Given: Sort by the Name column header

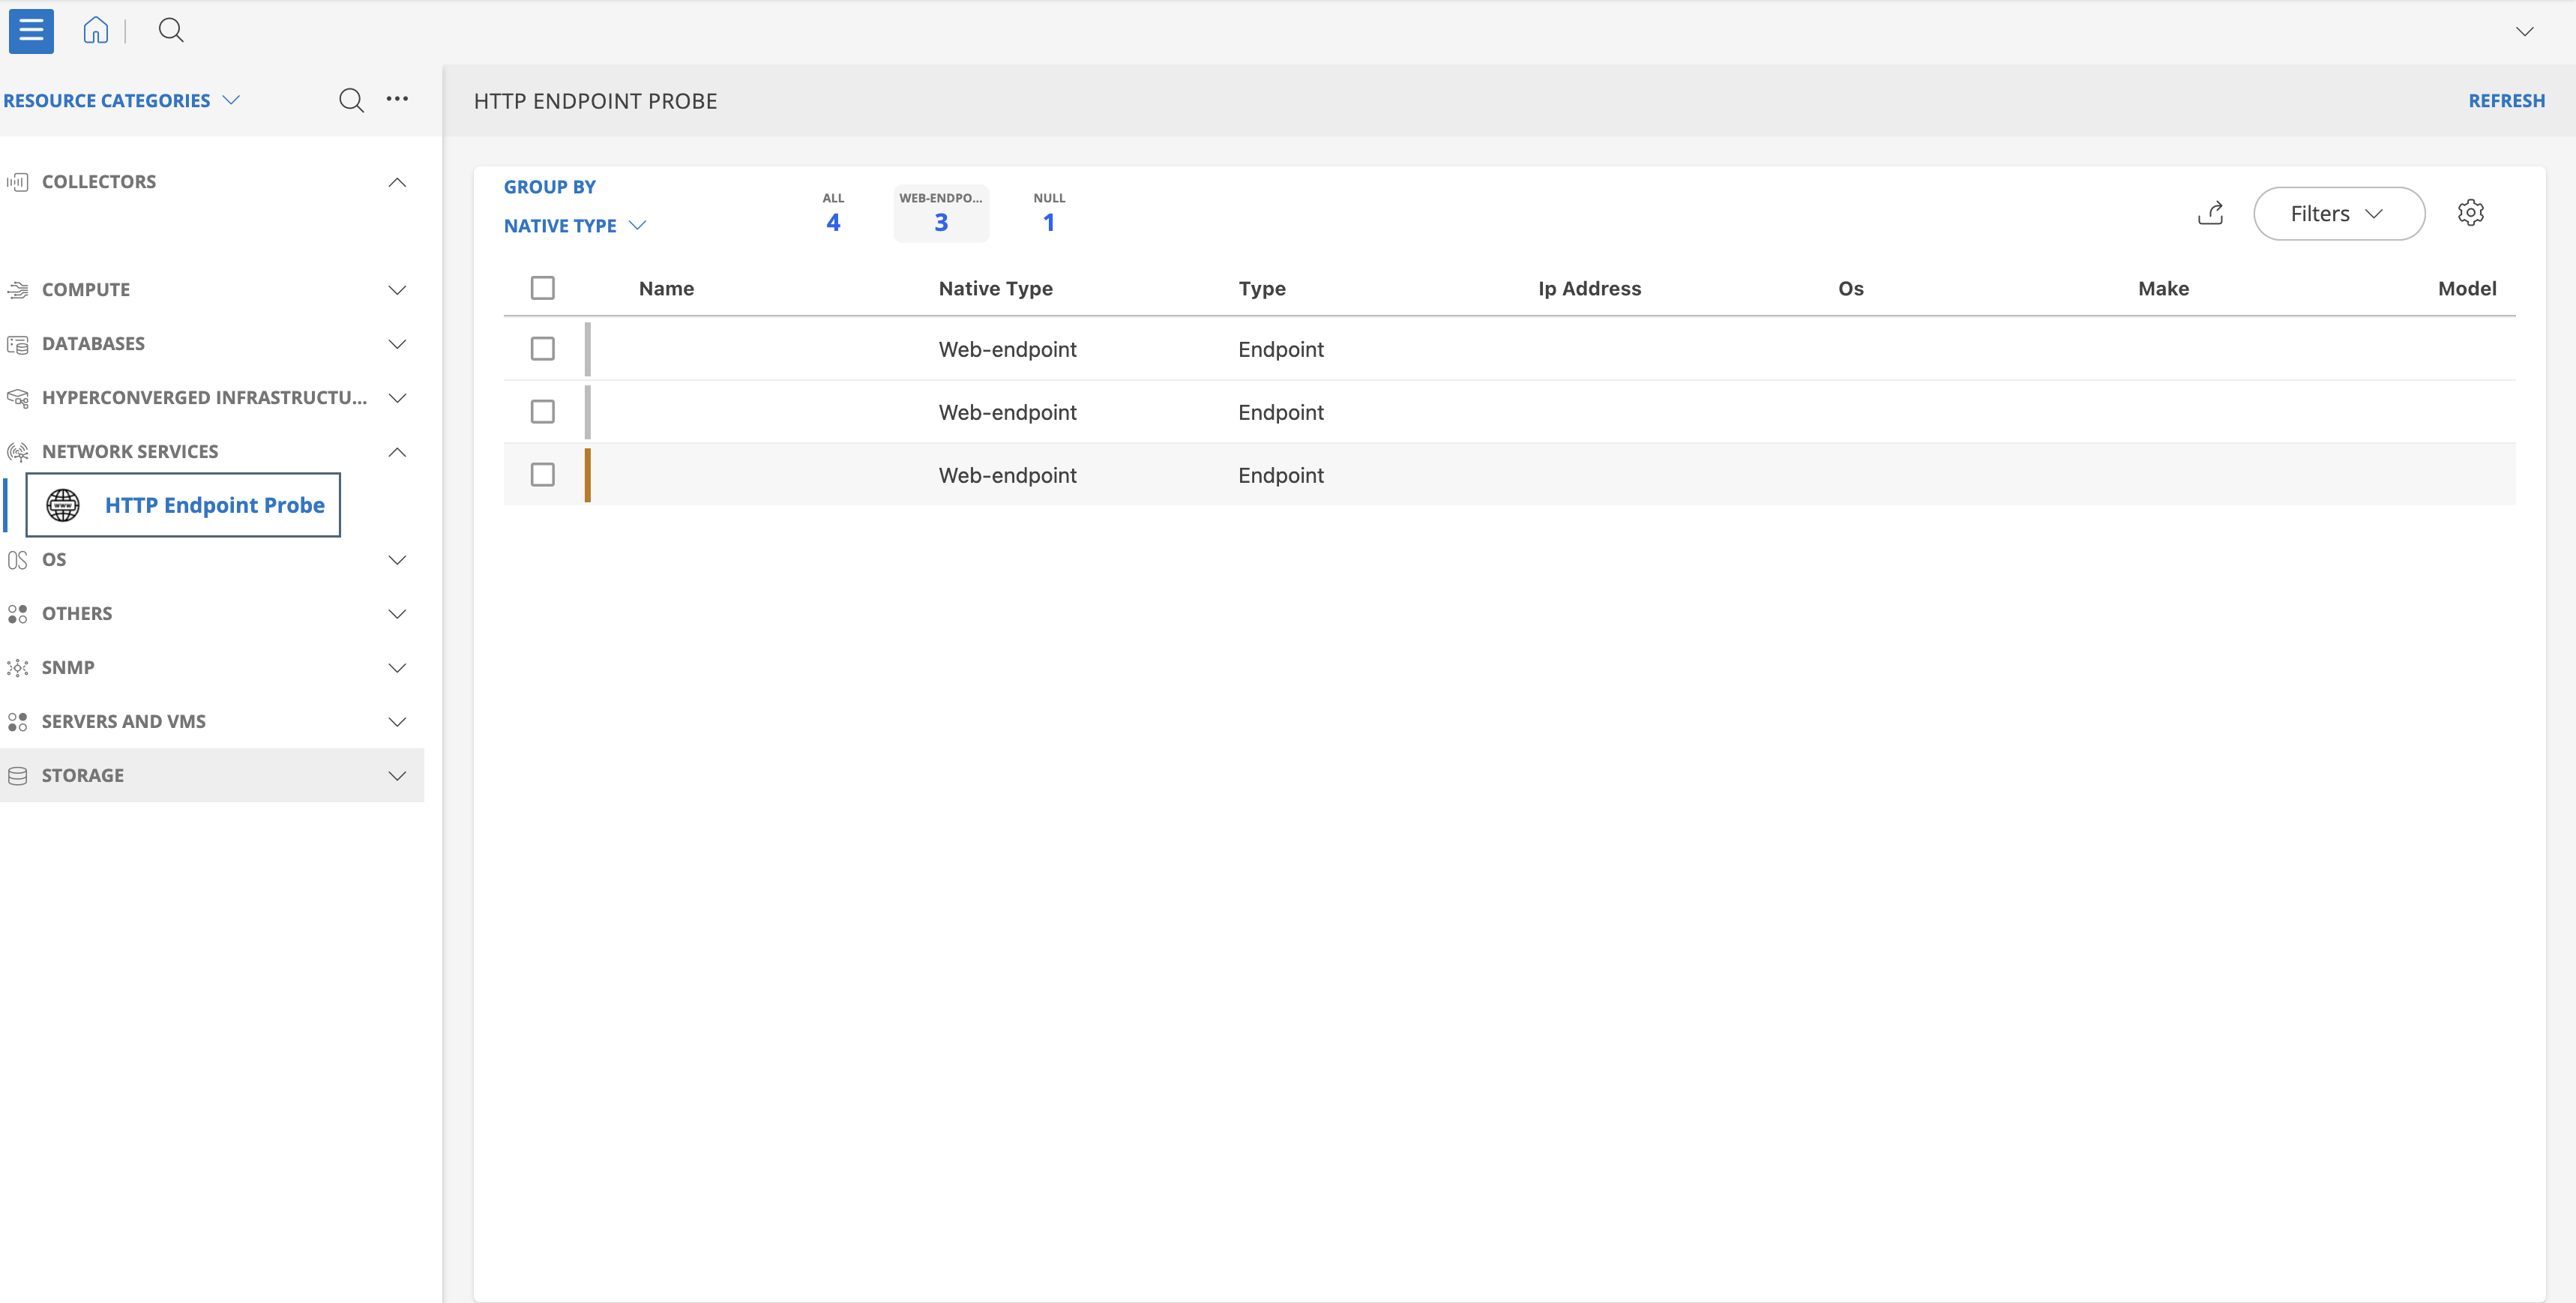Looking at the screenshot, I should tap(666, 288).
